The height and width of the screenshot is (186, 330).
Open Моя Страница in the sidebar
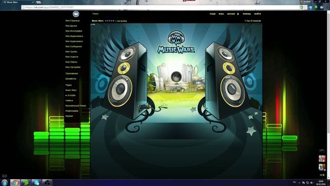pyautogui.click(x=72, y=21)
